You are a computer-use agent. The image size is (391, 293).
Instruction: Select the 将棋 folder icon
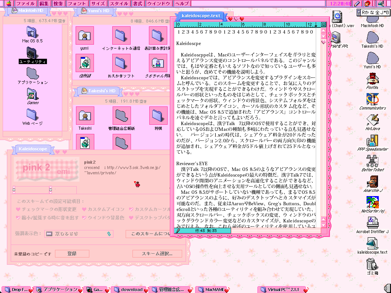[158, 116]
